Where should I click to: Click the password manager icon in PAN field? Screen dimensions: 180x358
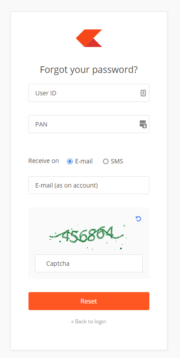click(x=143, y=124)
